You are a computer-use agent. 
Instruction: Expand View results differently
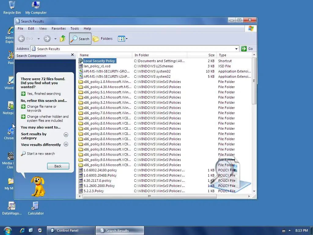coord(66,144)
